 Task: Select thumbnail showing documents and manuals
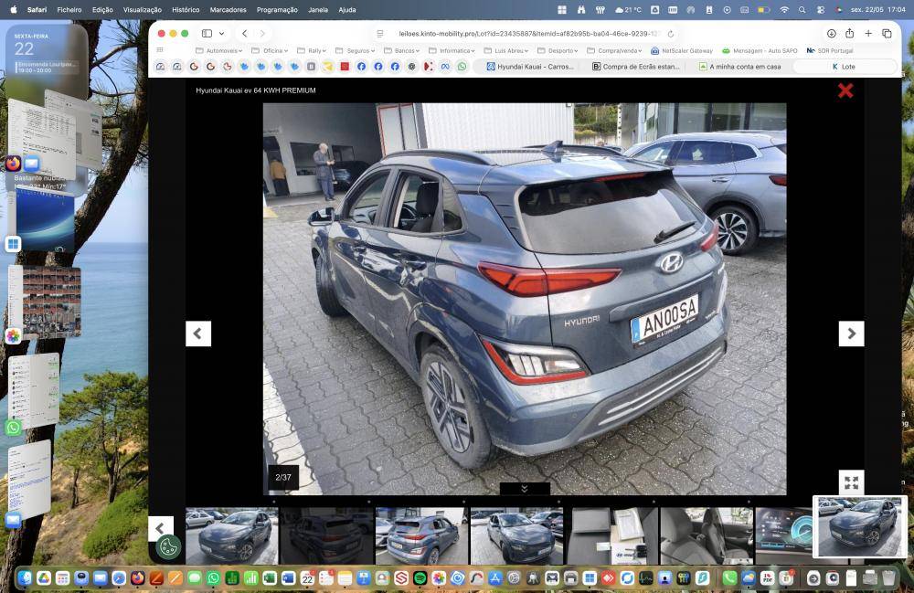(x=611, y=535)
